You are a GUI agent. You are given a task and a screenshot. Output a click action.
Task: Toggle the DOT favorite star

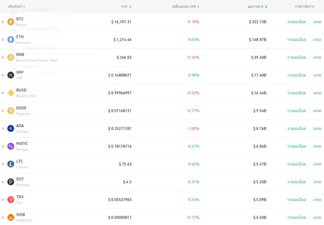3,182
